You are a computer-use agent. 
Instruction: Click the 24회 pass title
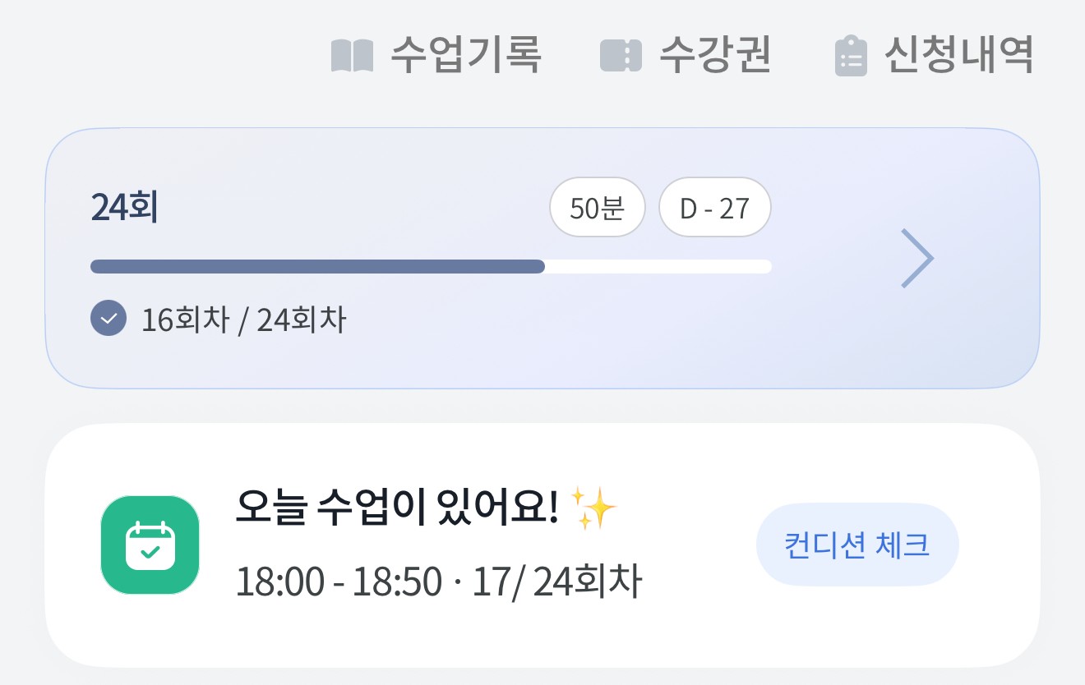(x=124, y=209)
